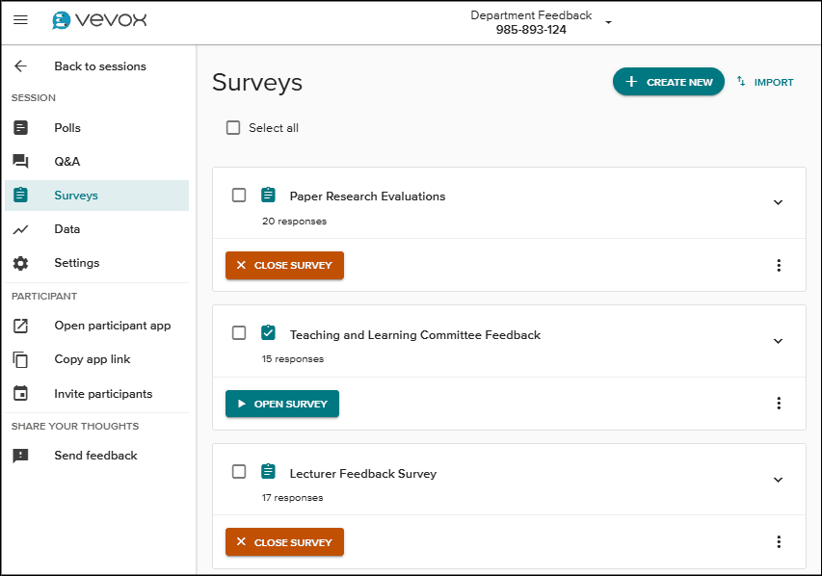Tick the Select all checkbox
The width and height of the screenshot is (822, 576).
pos(232,127)
